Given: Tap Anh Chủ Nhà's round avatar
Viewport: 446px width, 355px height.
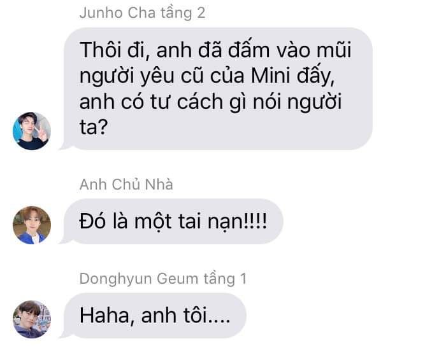Looking at the screenshot, I should [32, 225].
